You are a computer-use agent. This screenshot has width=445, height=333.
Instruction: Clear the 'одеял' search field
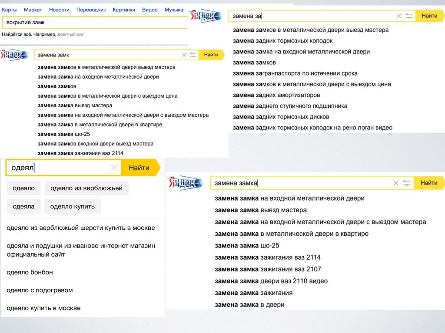coord(114,168)
